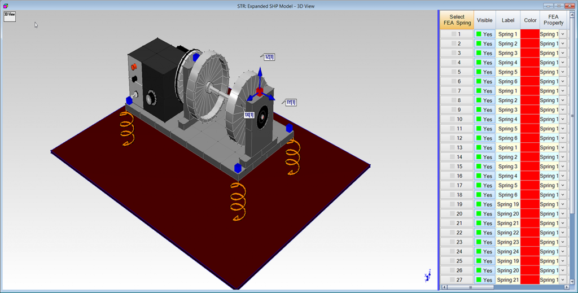Click the red cube at the triad origin
This screenshot has height=293, width=578.
click(260, 91)
